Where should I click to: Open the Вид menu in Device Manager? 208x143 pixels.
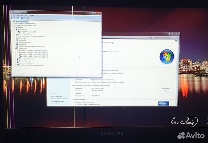(x=26, y=15)
